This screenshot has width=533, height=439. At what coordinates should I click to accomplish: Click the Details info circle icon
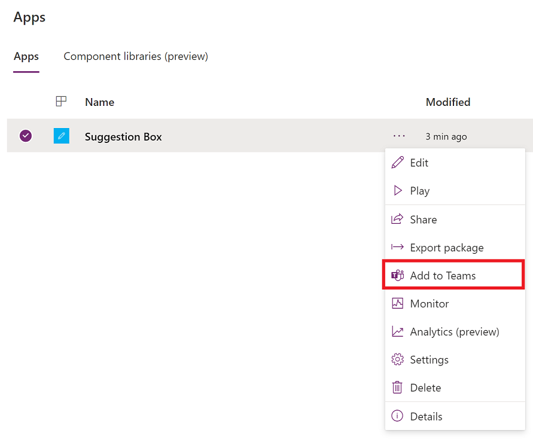(397, 416)
